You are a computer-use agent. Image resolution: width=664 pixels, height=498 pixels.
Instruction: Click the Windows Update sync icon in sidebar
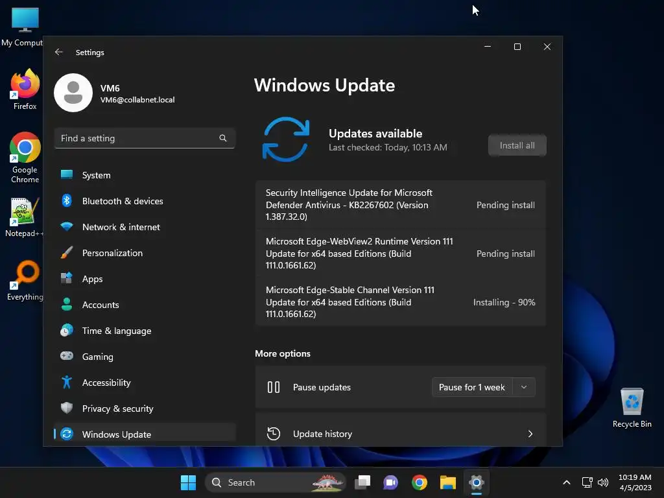click(67, 434)
